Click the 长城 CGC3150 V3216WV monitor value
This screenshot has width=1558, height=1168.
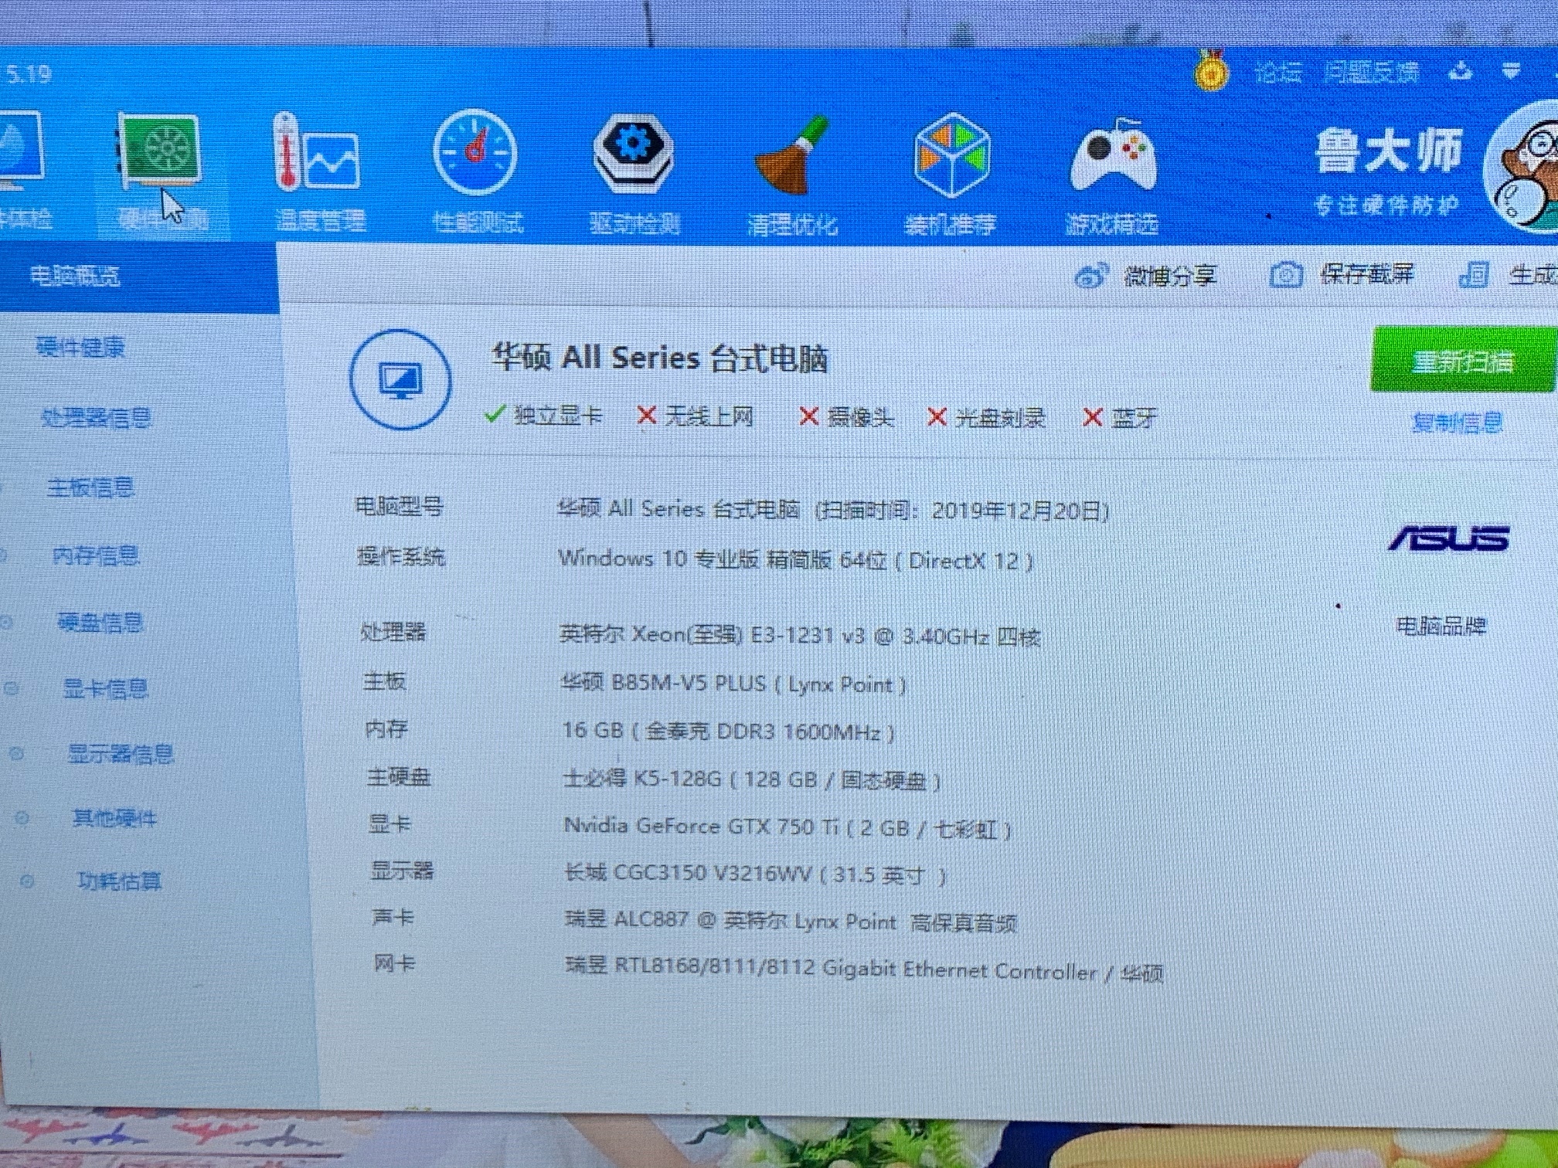[755, 874]
